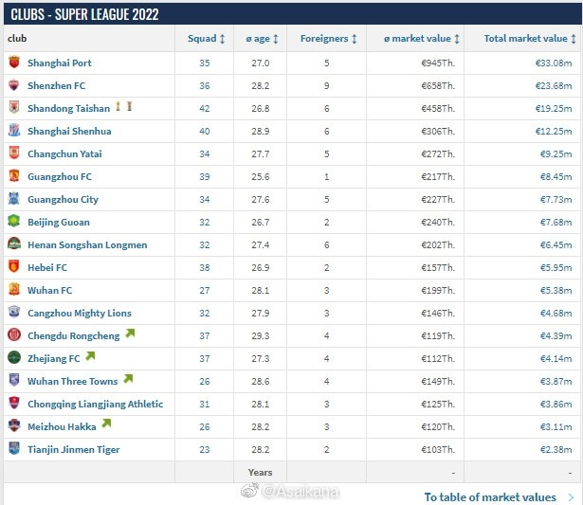Open the Beijing Guoan club link
The width and height of the screenshot is (583, 505).
(x=59, y=223)
